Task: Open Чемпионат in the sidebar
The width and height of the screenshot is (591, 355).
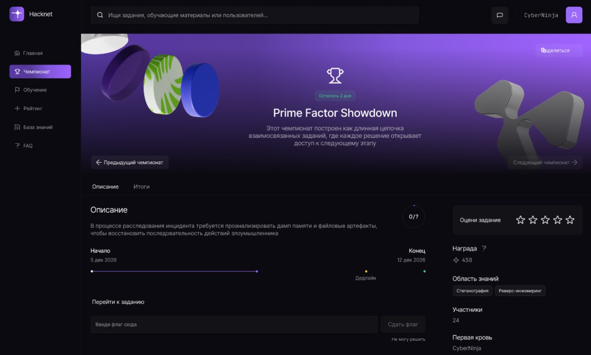Action: click(40, 72)
